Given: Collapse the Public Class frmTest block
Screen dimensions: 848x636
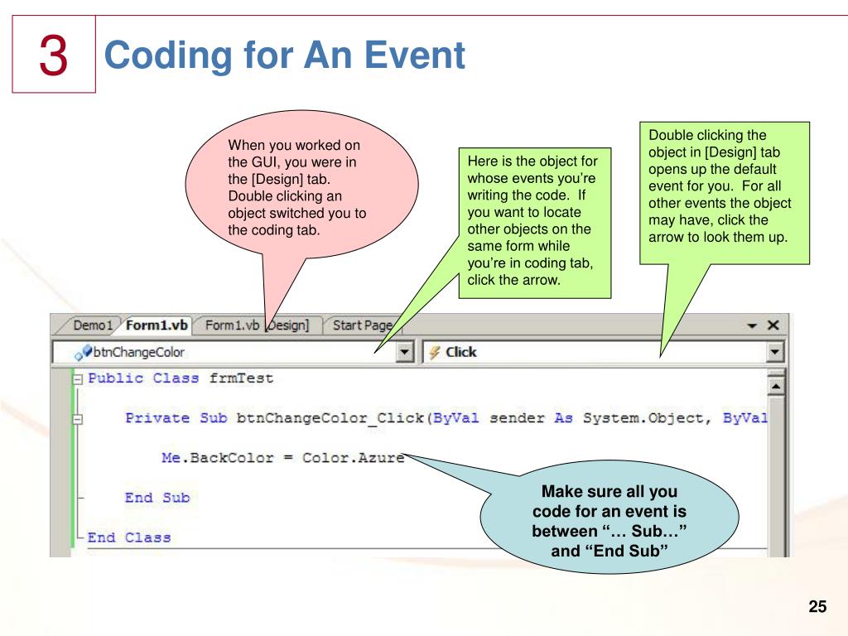Looking at the screenshot, I should pyautogui.click(x=78, y=379).
